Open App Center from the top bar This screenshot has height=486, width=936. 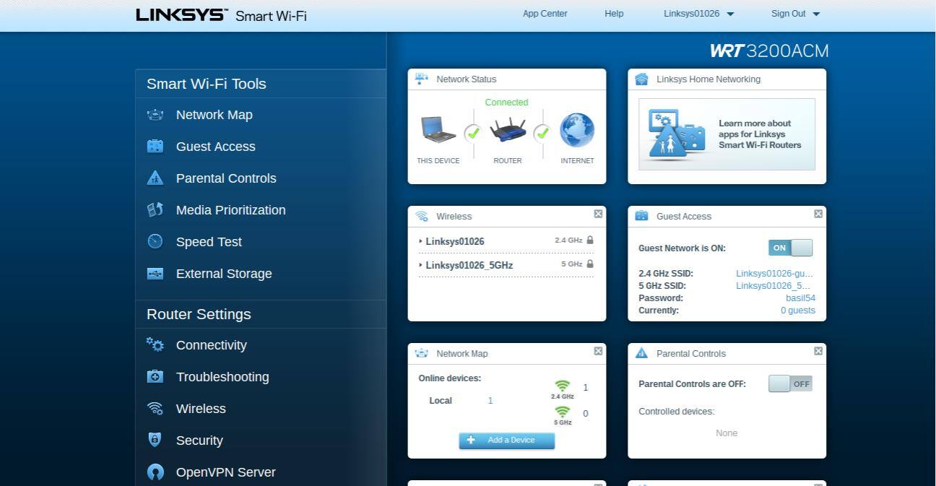point(545,14)
